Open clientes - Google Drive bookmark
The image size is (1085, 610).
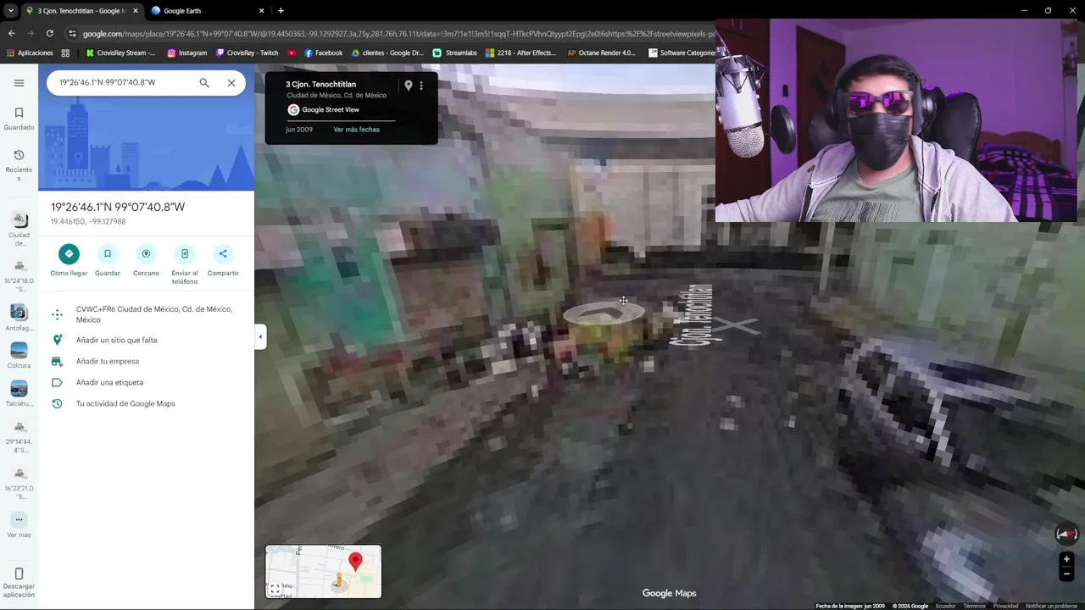tap(387, 53)
